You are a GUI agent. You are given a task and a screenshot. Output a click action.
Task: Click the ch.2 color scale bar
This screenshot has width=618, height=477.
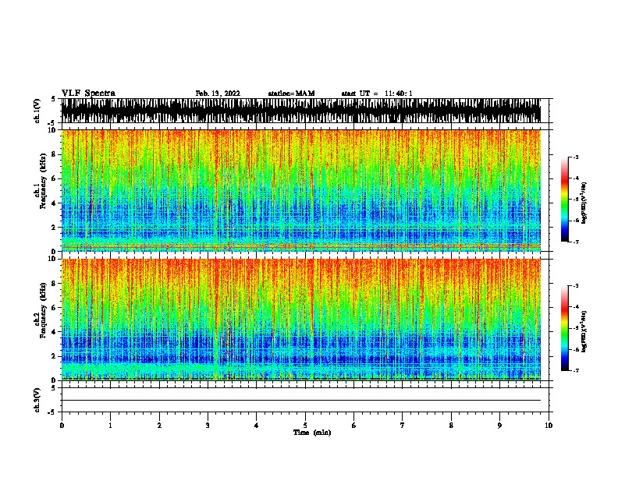point(565,328)
